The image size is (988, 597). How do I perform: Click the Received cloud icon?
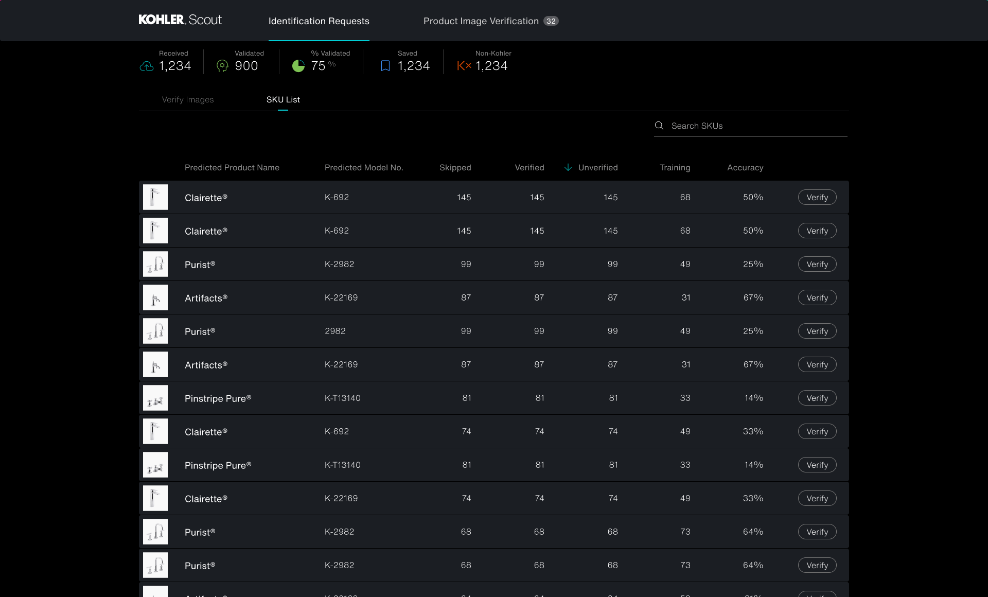(x=147, y=66)
